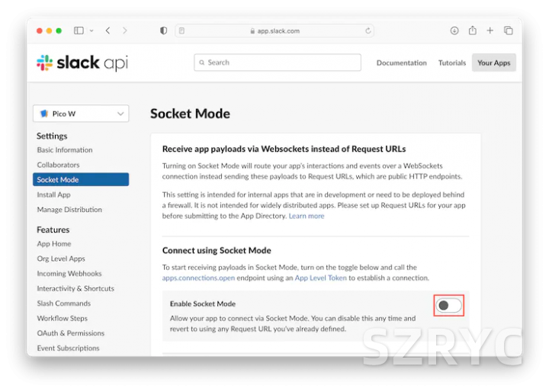Open a new tab with plus icon

tap(490, 31)
